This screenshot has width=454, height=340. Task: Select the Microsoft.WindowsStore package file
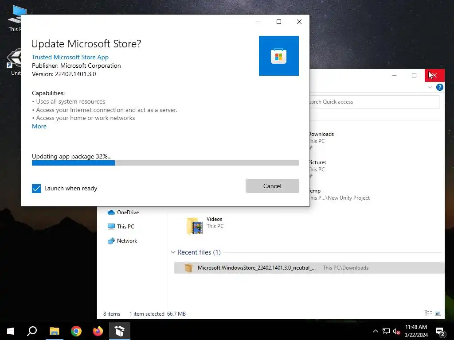coord(309,268)
